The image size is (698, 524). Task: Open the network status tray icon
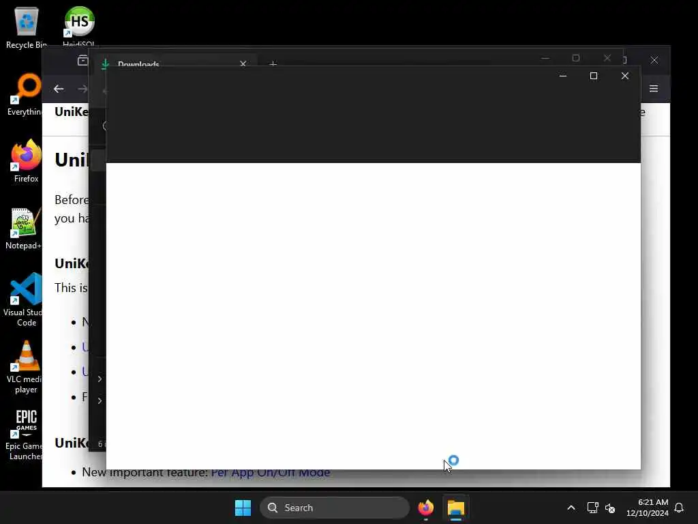pos(592,508)
